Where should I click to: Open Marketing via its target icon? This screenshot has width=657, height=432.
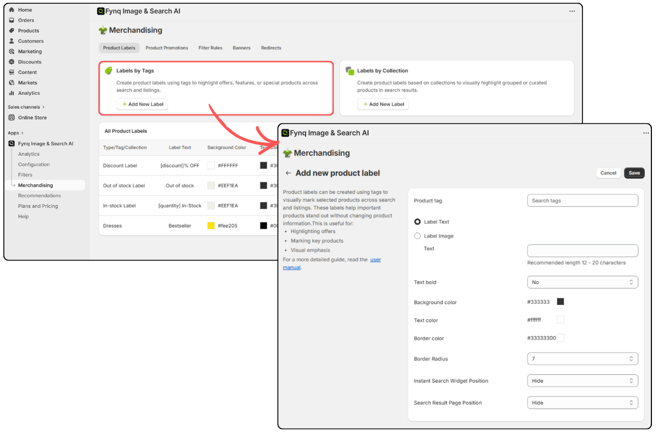click(12, 52)
